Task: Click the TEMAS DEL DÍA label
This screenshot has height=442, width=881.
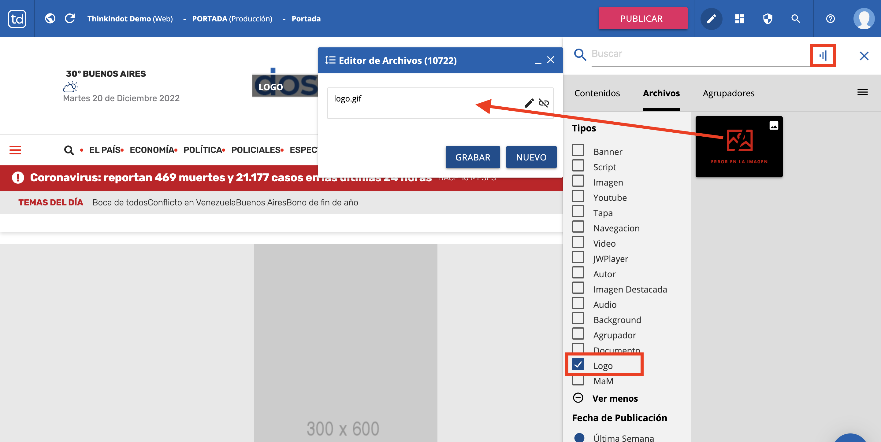Action: 50,202
